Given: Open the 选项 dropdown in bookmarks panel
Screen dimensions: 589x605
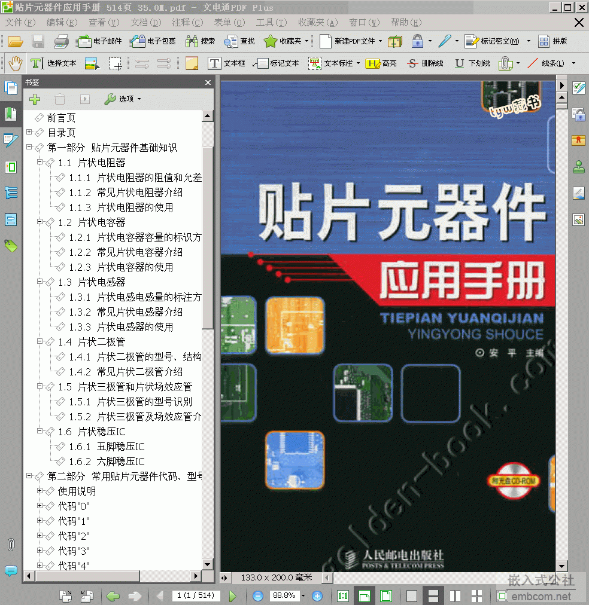Looking at the screenshot, I should (122, 99).
